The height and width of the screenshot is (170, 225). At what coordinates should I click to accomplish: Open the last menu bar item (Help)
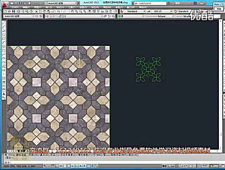point(142,7)
